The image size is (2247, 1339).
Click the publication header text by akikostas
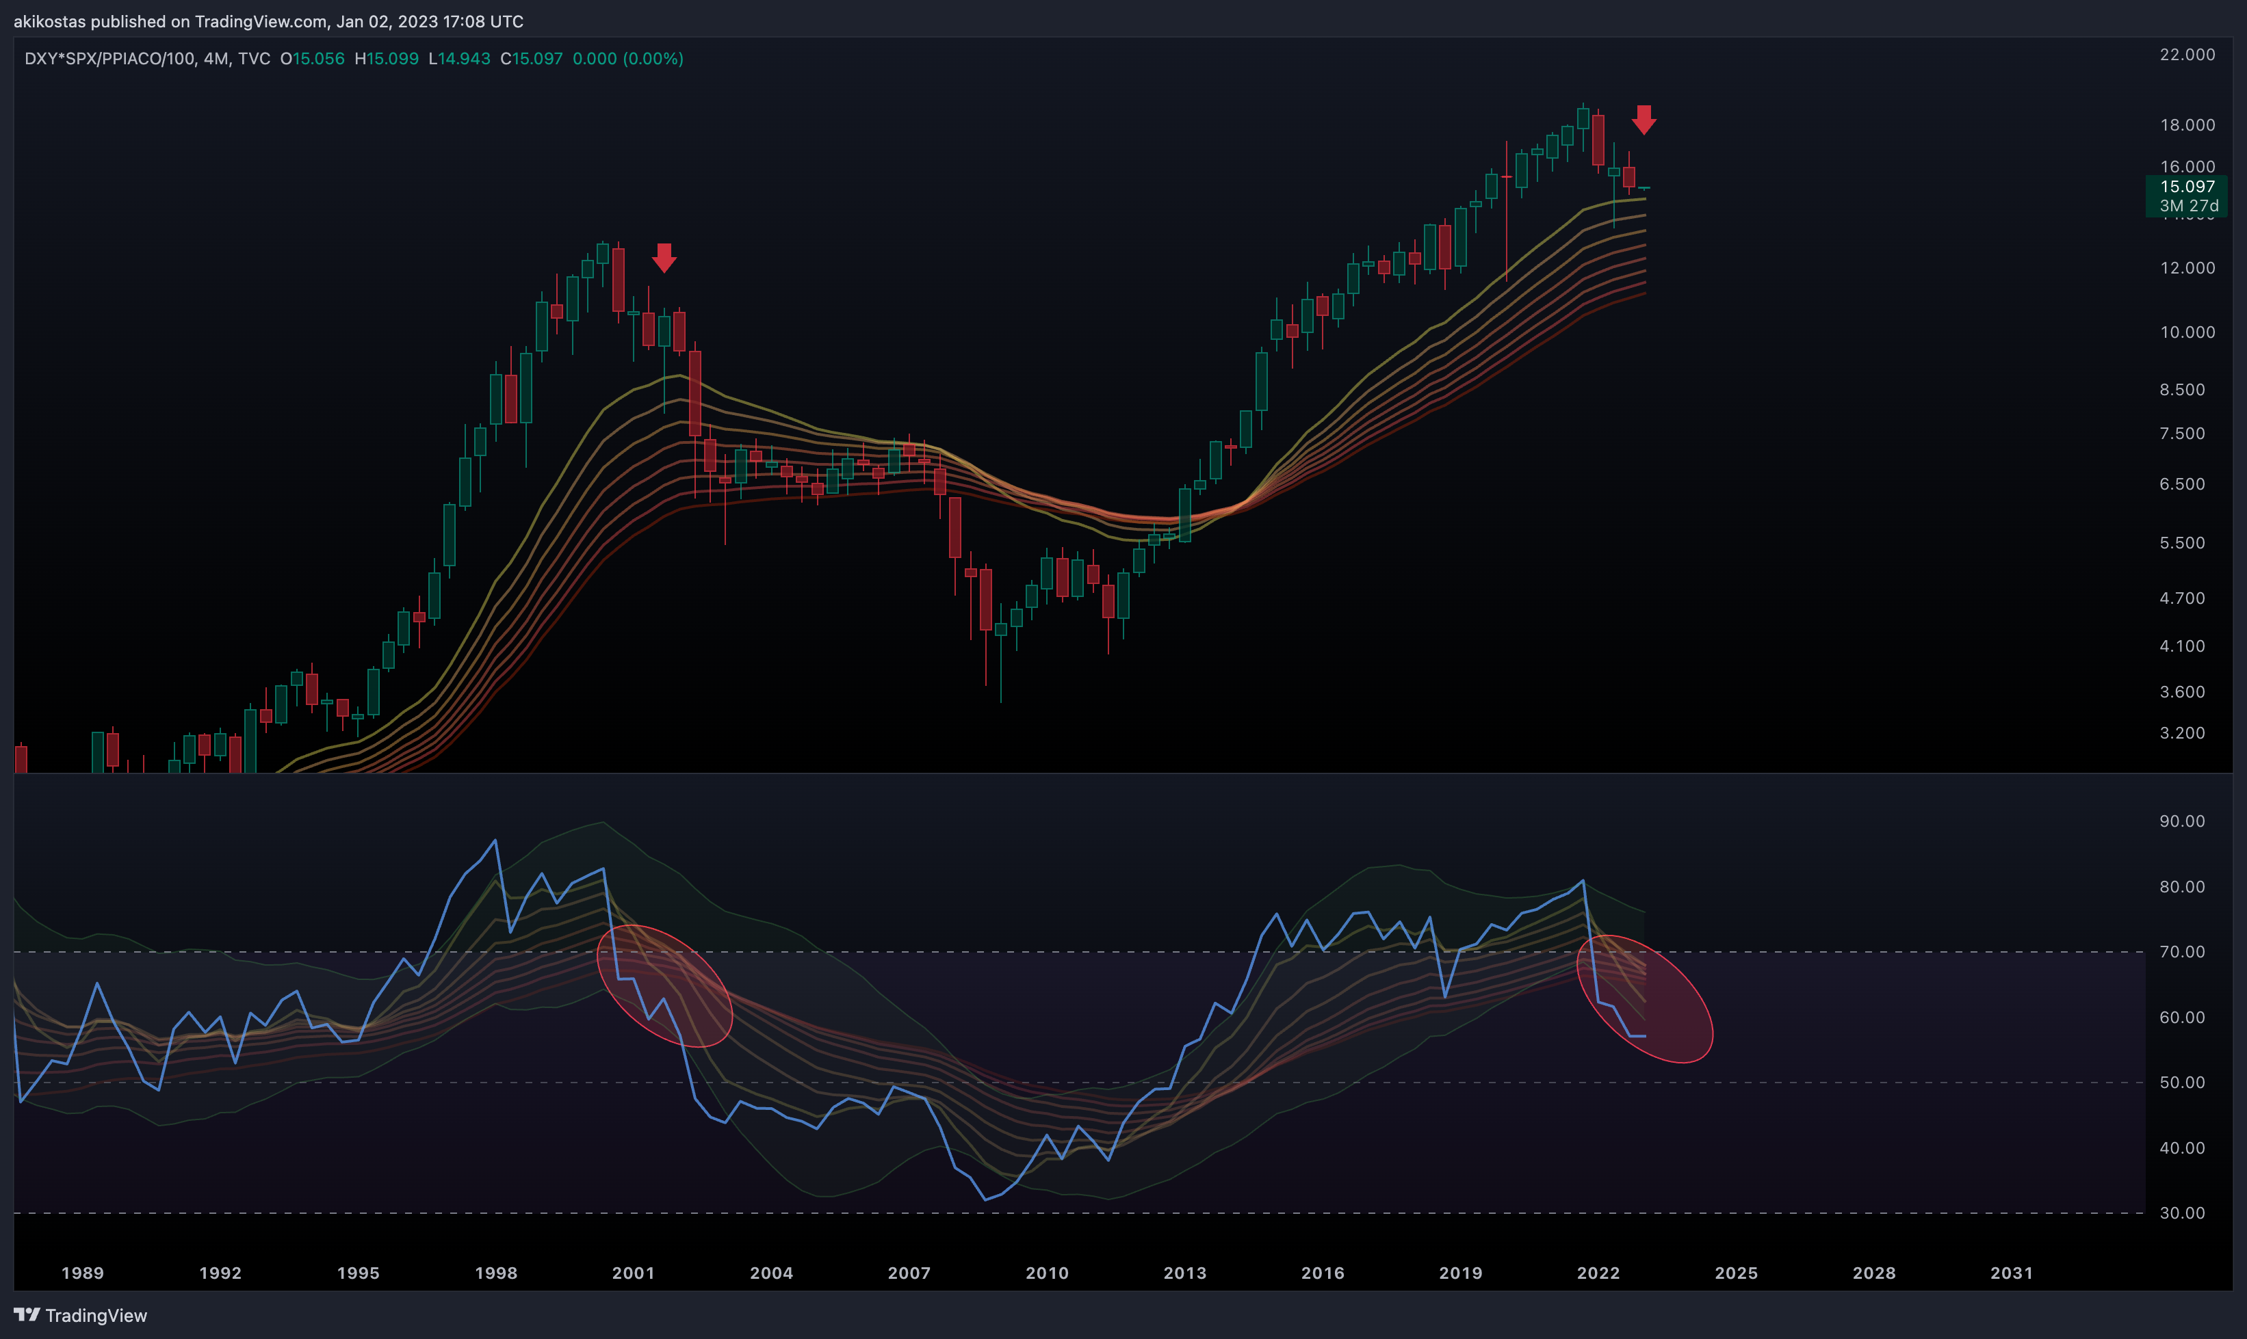tap(269, 21)
